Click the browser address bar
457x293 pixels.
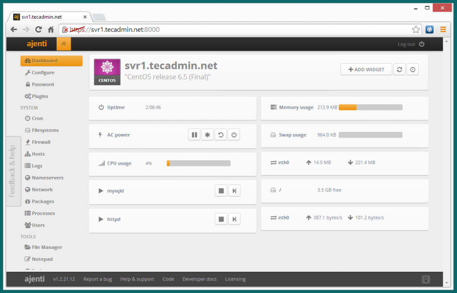tap(241, 30)
